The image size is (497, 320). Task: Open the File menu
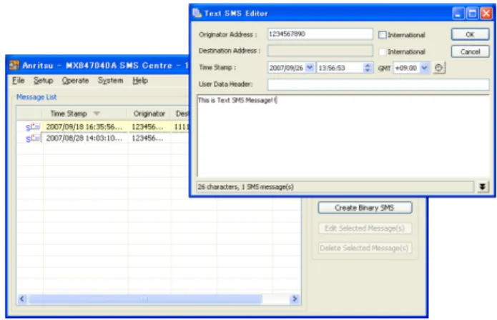click(x=19, y=81)
